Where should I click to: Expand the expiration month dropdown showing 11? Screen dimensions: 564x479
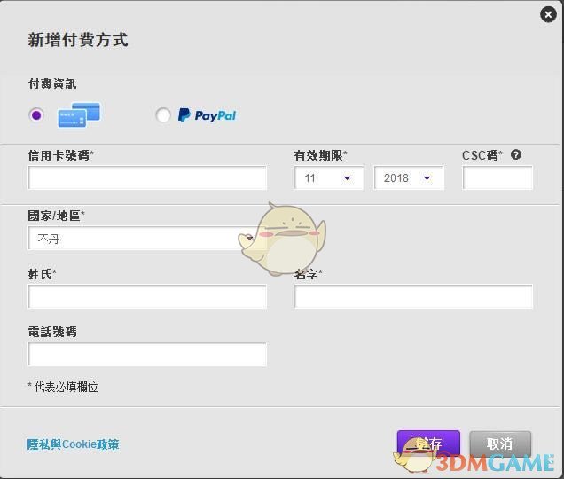point(329,178)
